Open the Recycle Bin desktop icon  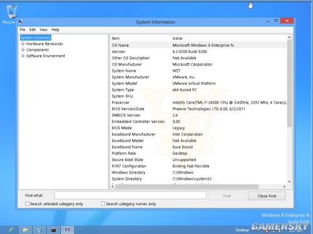click(11, 14)
